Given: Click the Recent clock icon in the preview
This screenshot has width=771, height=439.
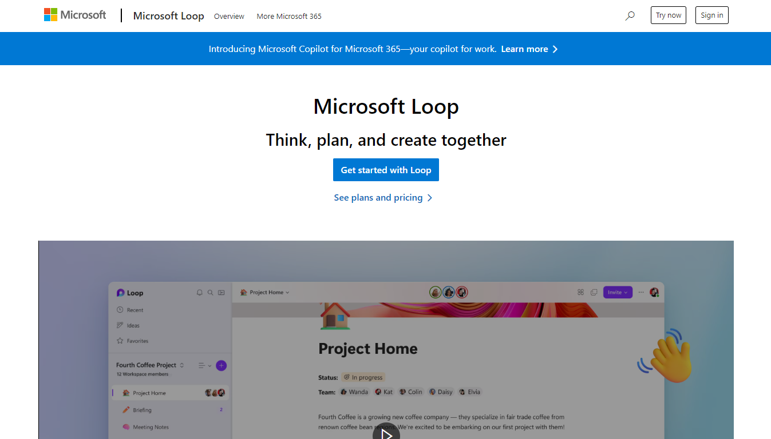Looking at the screenshot, I should tap(120, 310).
